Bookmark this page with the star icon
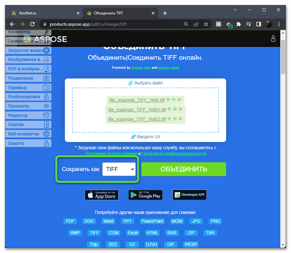This screenshot has height=253, width=291. point(206,24)
